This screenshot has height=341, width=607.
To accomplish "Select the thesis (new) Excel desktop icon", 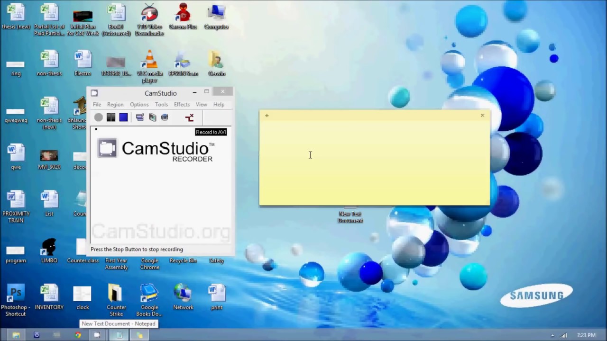I will 16,17.
